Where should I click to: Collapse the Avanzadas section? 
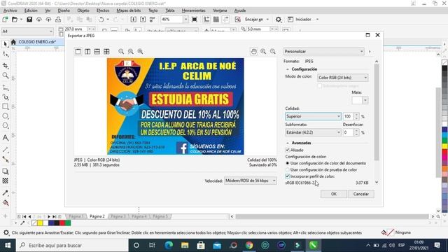[x=288, y=143]
